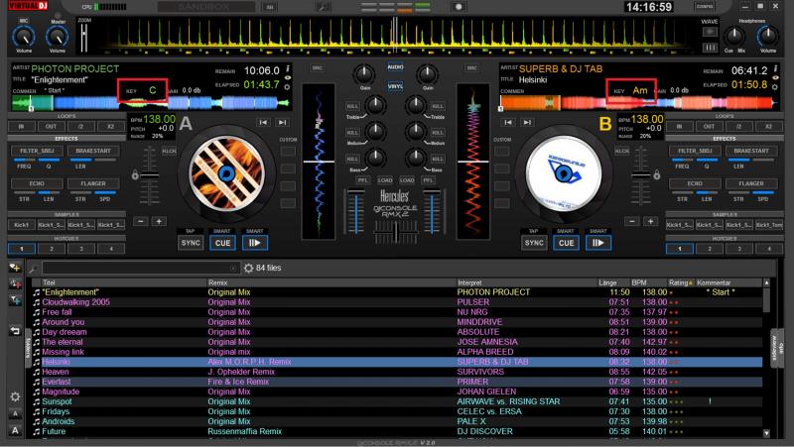Jump to previous track on deck A
Screen dimensions: 794x447
(x=263, y=122)
